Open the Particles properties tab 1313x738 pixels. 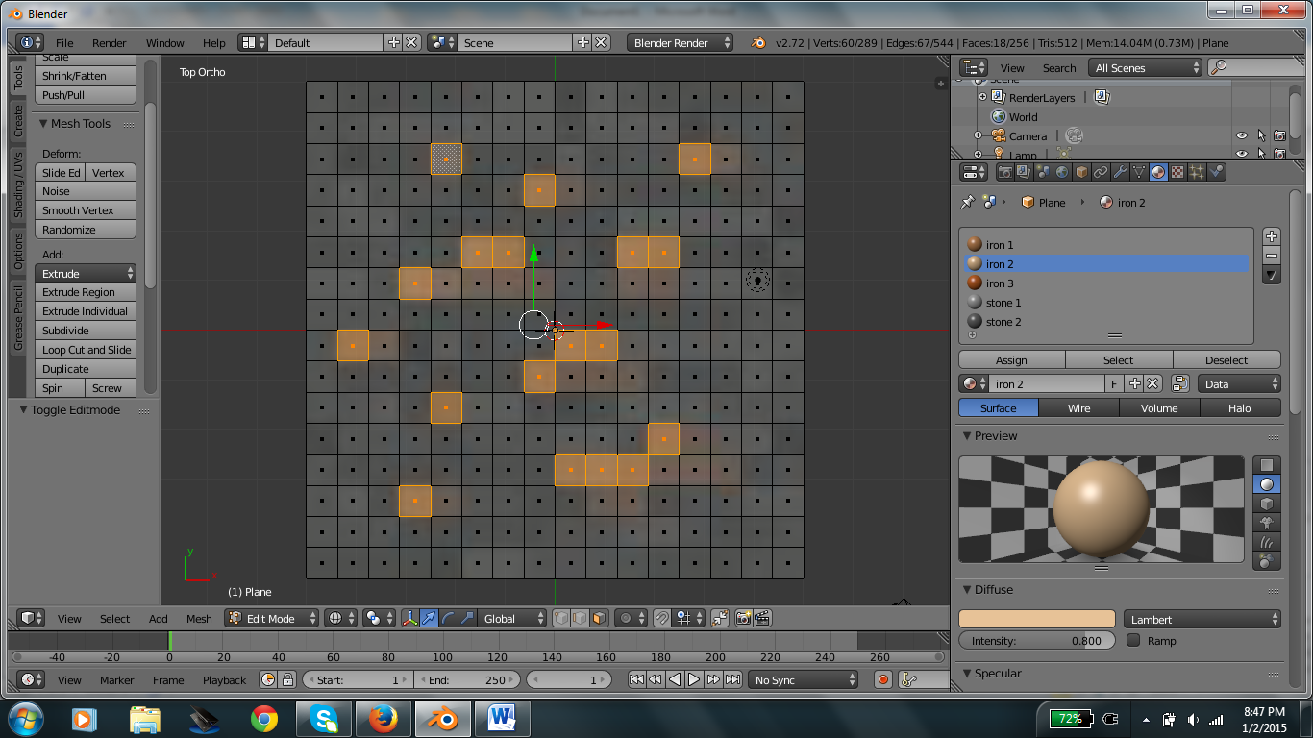coord(1197,172)
